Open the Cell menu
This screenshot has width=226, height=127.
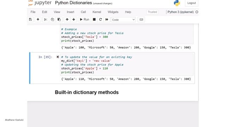tap(83, 12)
